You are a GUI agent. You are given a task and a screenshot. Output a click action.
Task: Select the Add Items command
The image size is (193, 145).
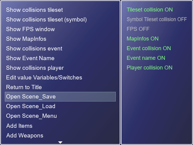coord(19,126)
